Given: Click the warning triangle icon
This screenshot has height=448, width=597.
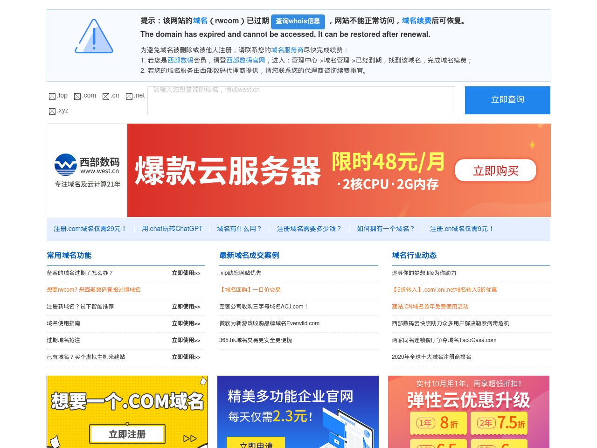Looking at the screenshot, I should [94, 36].
